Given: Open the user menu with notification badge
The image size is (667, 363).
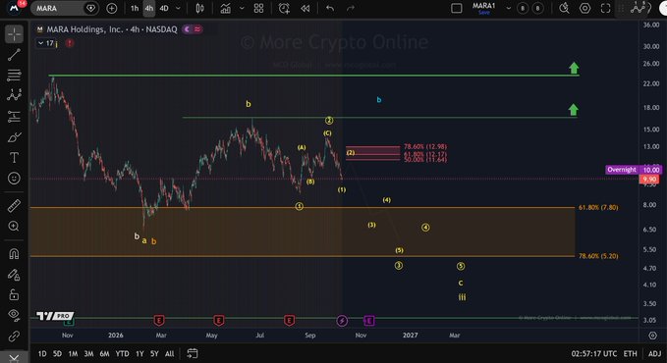Looking at the screenshot, I should 15,8.
